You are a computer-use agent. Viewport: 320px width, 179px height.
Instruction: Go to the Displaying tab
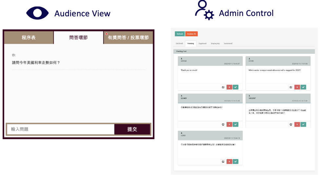[215, 43]
